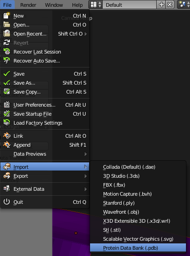
Task: Delete the Default screen layout with X icon
Action: tap(170, 4)
